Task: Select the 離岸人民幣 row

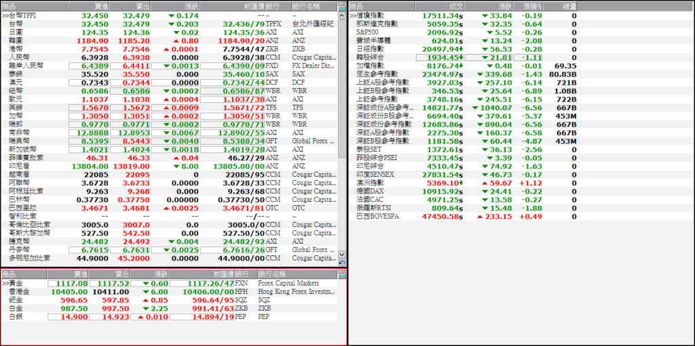Action: click(169, 66)
